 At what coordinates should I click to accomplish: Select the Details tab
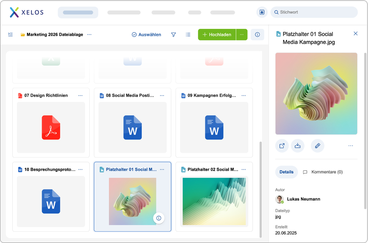point(286,172)
